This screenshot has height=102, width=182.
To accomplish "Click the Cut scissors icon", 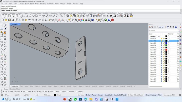I will pos(19,20).
